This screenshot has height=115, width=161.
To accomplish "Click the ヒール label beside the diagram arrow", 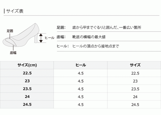I will pos(49,38).
